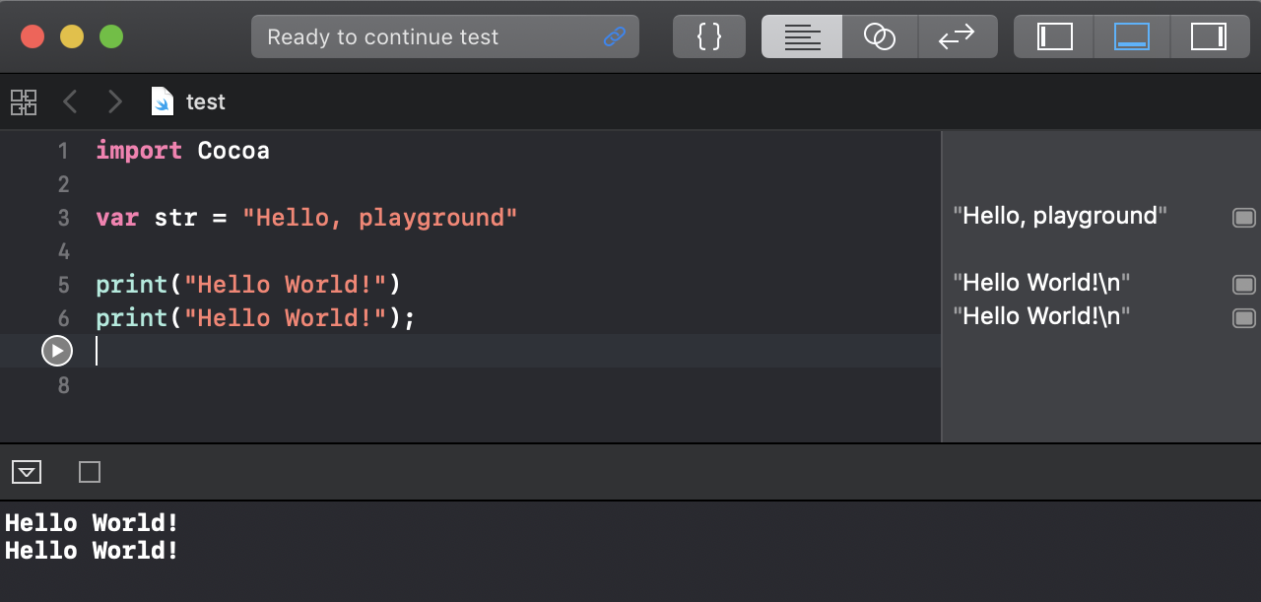Toggle the Navigator left panel
Image resolution: width=1261 pixels, height=602 pixels.
pyautogui.click(x=1054, y=36)
